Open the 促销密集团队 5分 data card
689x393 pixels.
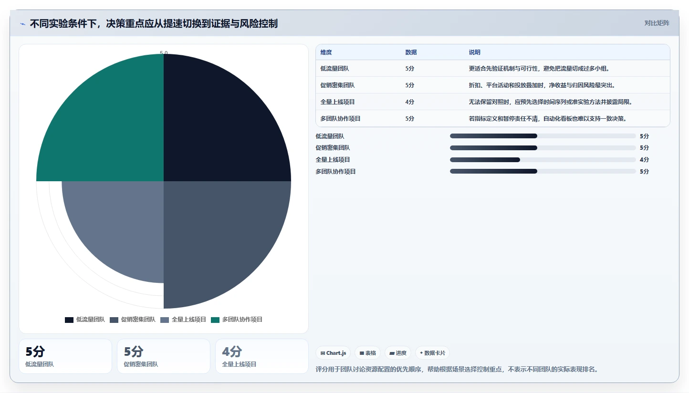point(164,356)
